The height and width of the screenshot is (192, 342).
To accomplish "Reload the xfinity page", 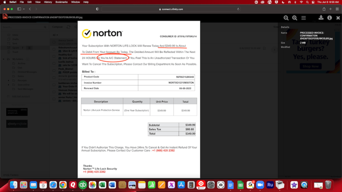I will click(x=238, y=9).
